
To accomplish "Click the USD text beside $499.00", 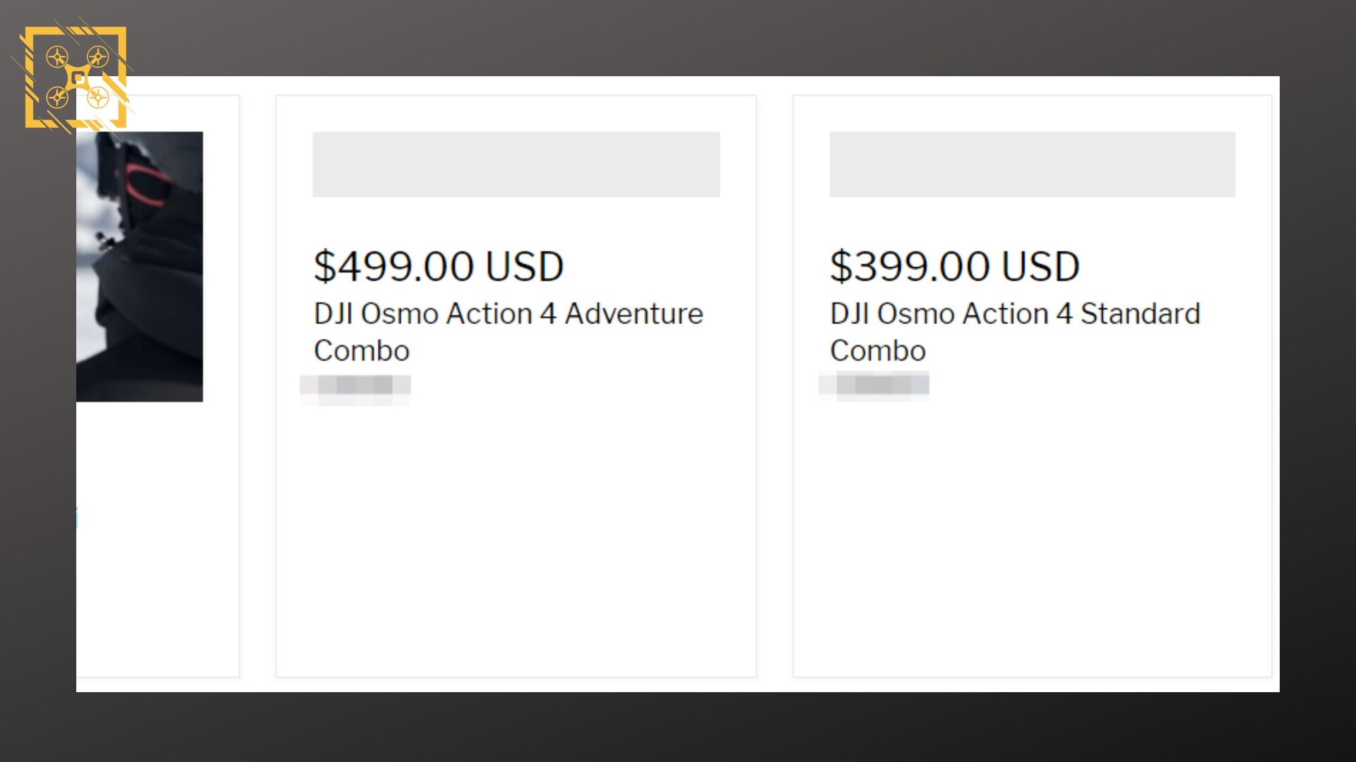I will point(525,266).
